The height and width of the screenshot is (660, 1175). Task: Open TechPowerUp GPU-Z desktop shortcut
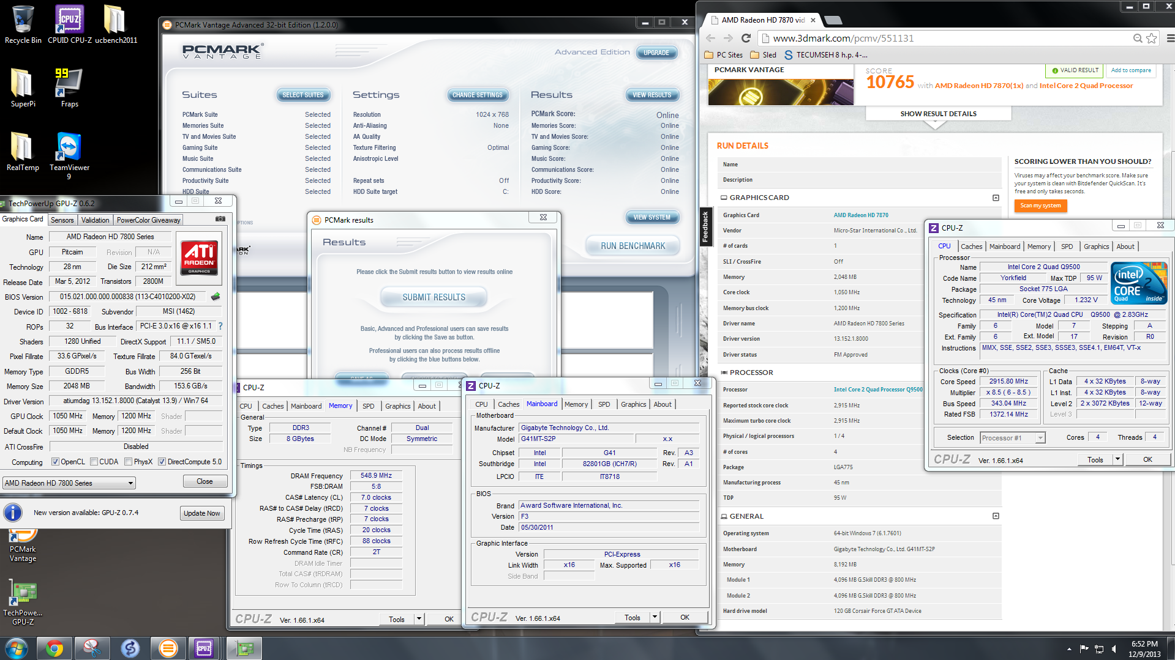click(x=23, y=603)
